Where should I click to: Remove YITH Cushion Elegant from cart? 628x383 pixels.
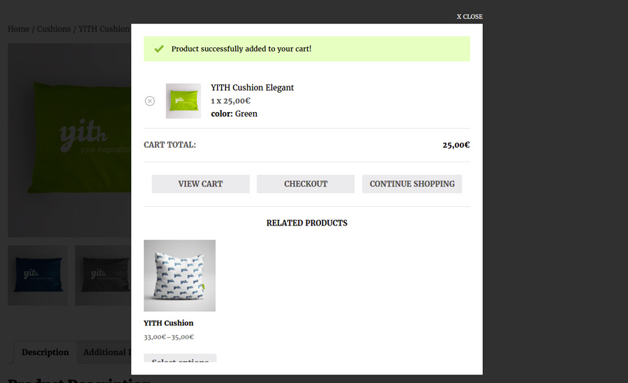[150, 101]
